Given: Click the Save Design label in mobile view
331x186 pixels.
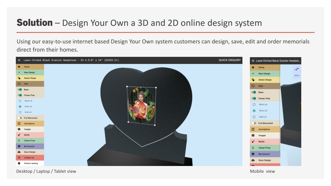Looking at the screenshot, I should [x=264, y=160].
